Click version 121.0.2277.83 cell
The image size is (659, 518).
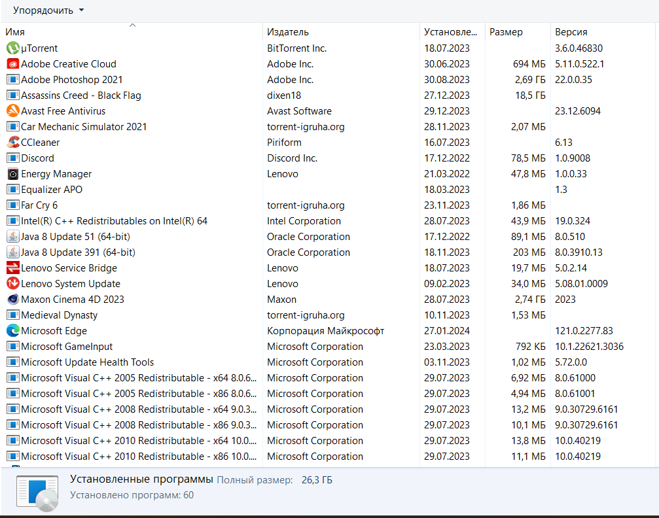coord(584,331)
